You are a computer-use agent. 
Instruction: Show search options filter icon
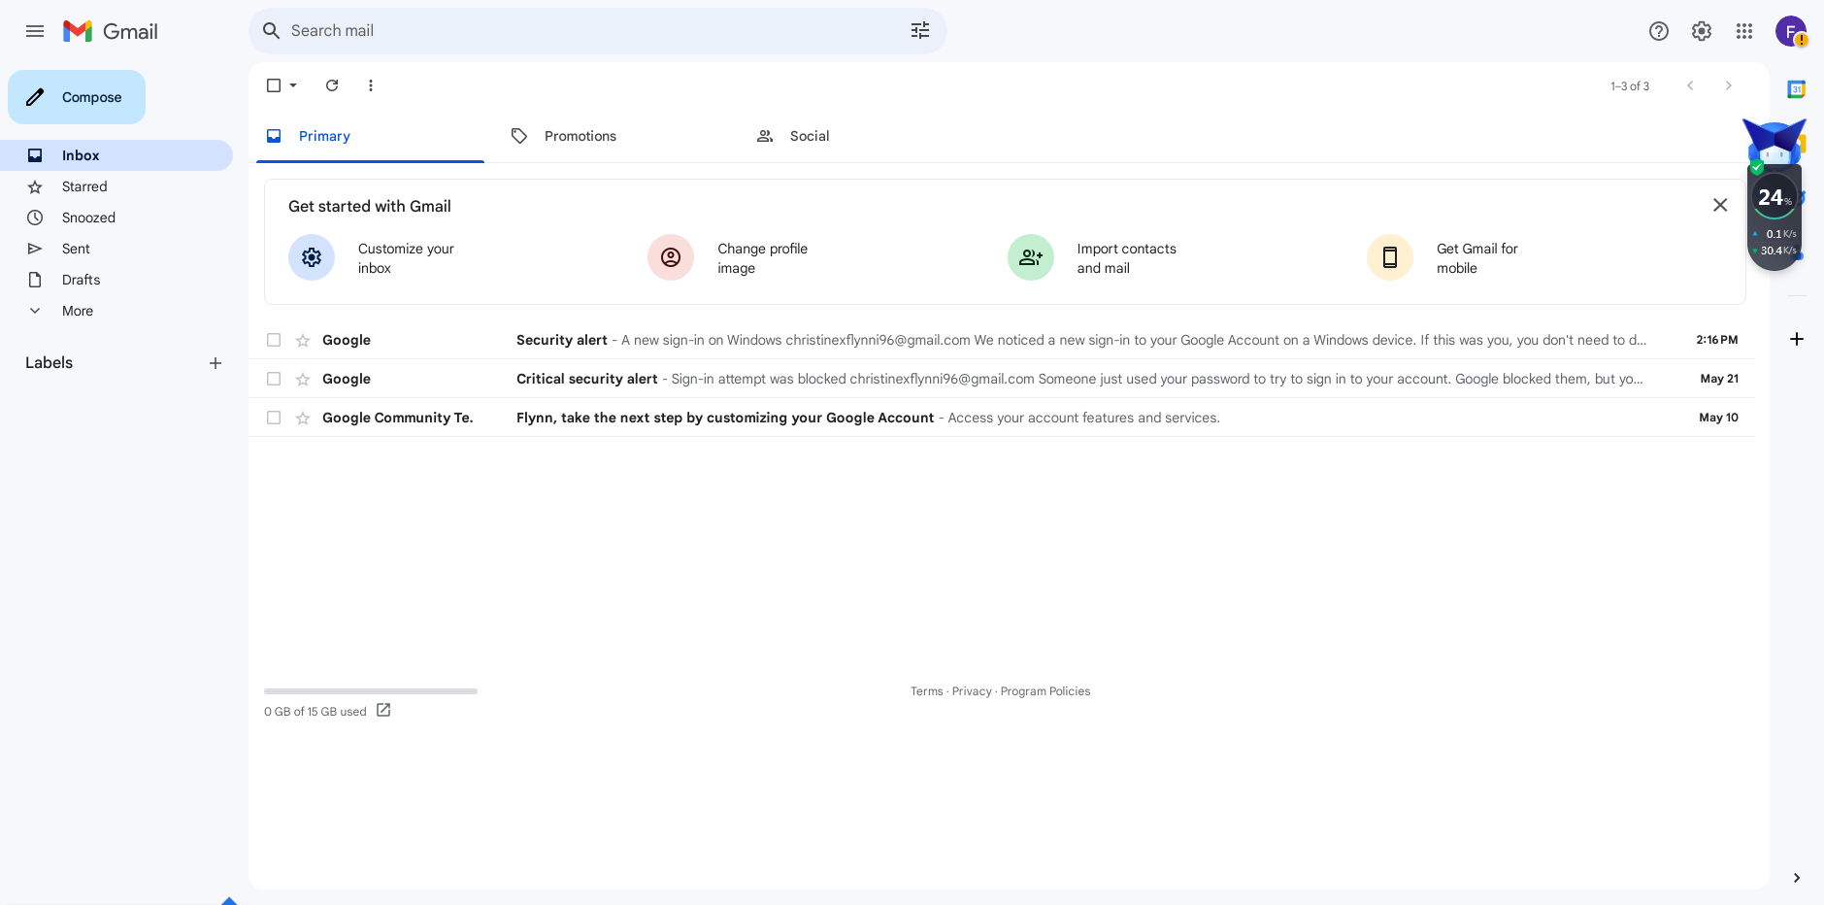coord(920,31)
